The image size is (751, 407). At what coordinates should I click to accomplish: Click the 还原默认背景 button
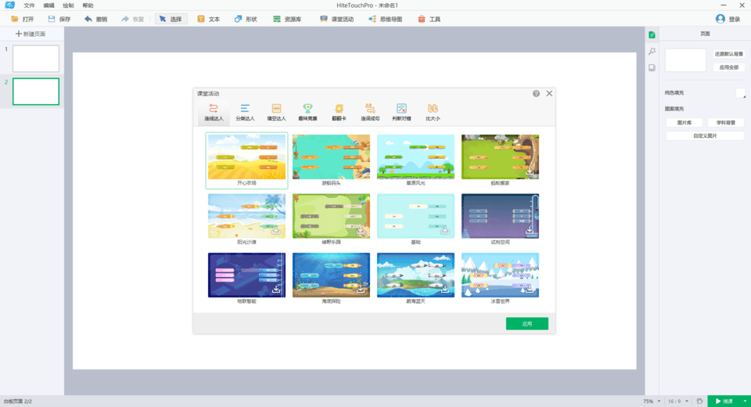click(727, 55)
